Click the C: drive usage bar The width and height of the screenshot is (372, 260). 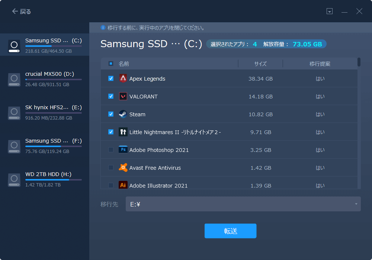coord(54,46)
